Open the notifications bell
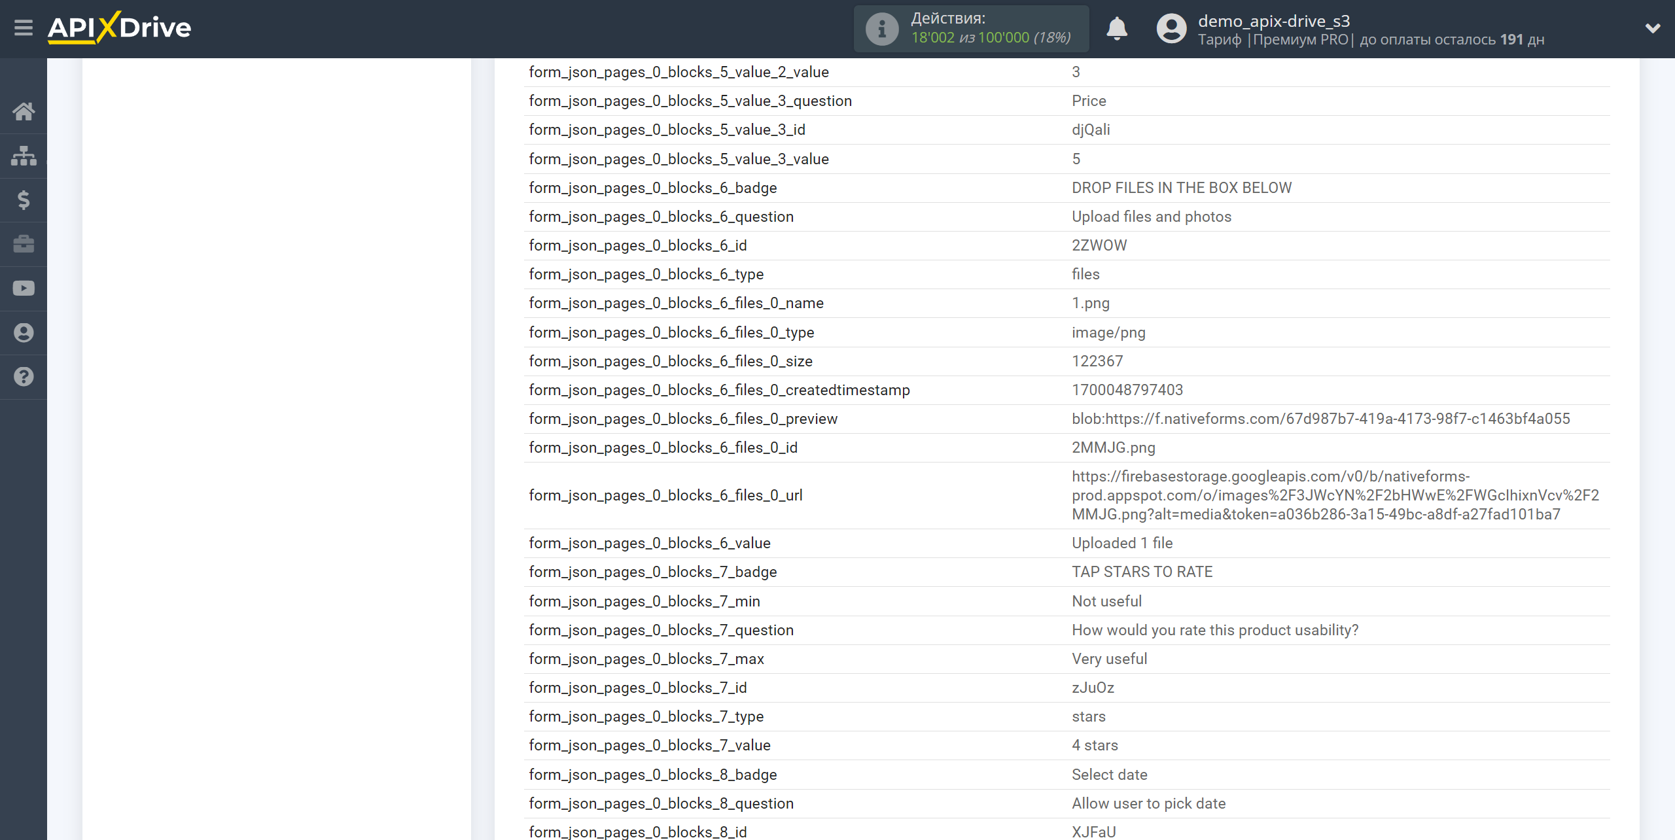 click(x=1117, y=29)
